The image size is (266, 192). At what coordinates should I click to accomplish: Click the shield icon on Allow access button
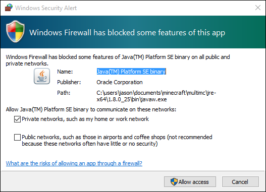174,182
